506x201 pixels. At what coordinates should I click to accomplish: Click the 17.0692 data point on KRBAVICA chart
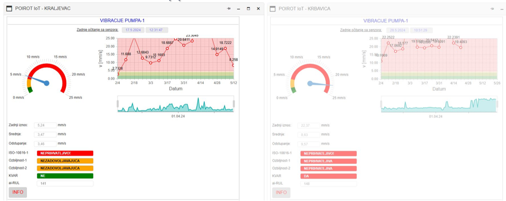coord(396,51)
